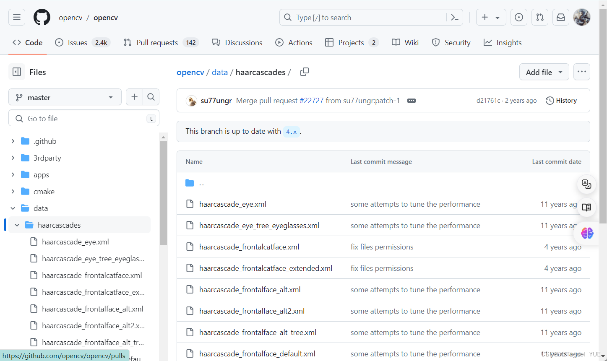Click the 4.x branch link
The image size is (607, 361).
tap(292, 132)
